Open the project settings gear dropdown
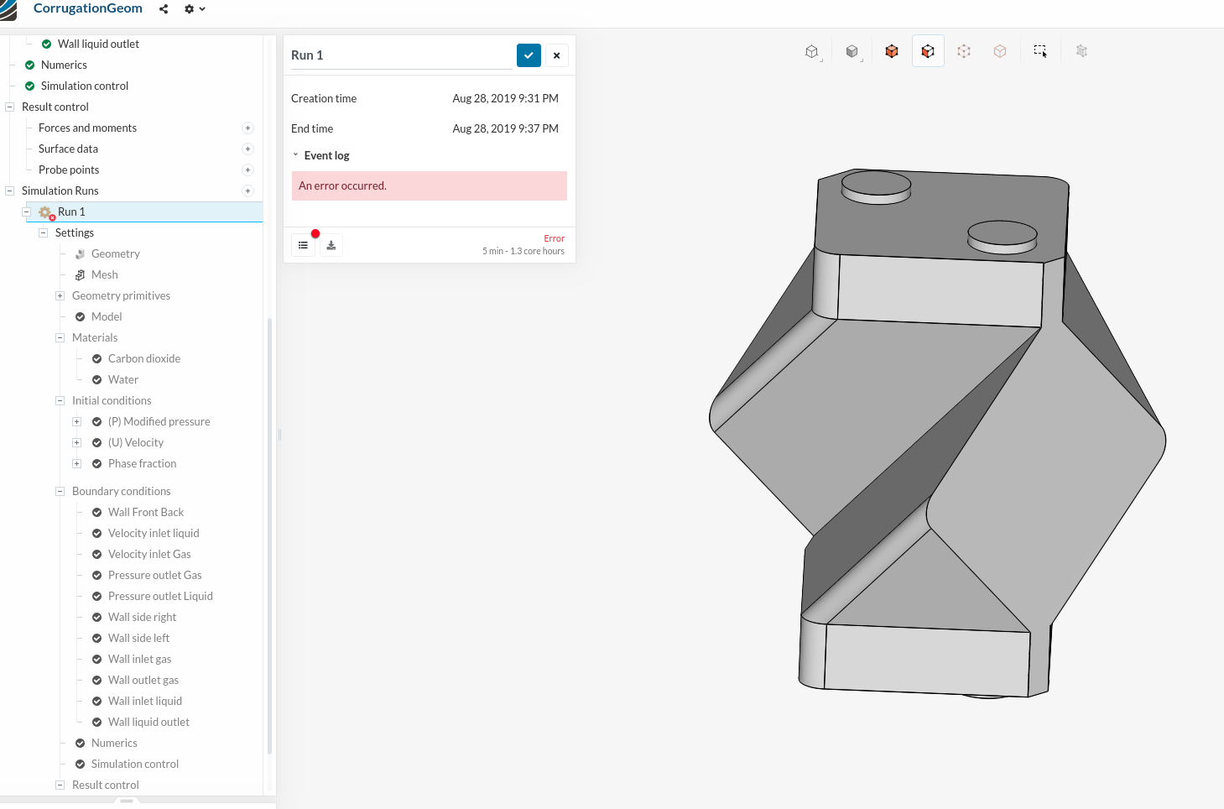Image resolution: width=1224 pixels, height=809 pixels. (194, 9)
